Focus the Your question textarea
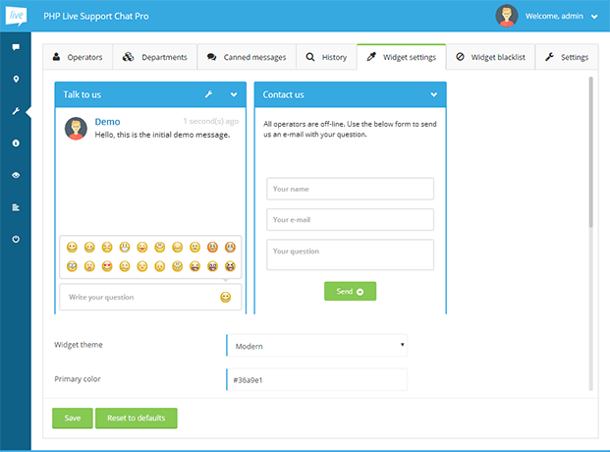This screenshot has height=452, width=610. coord(350,254)
